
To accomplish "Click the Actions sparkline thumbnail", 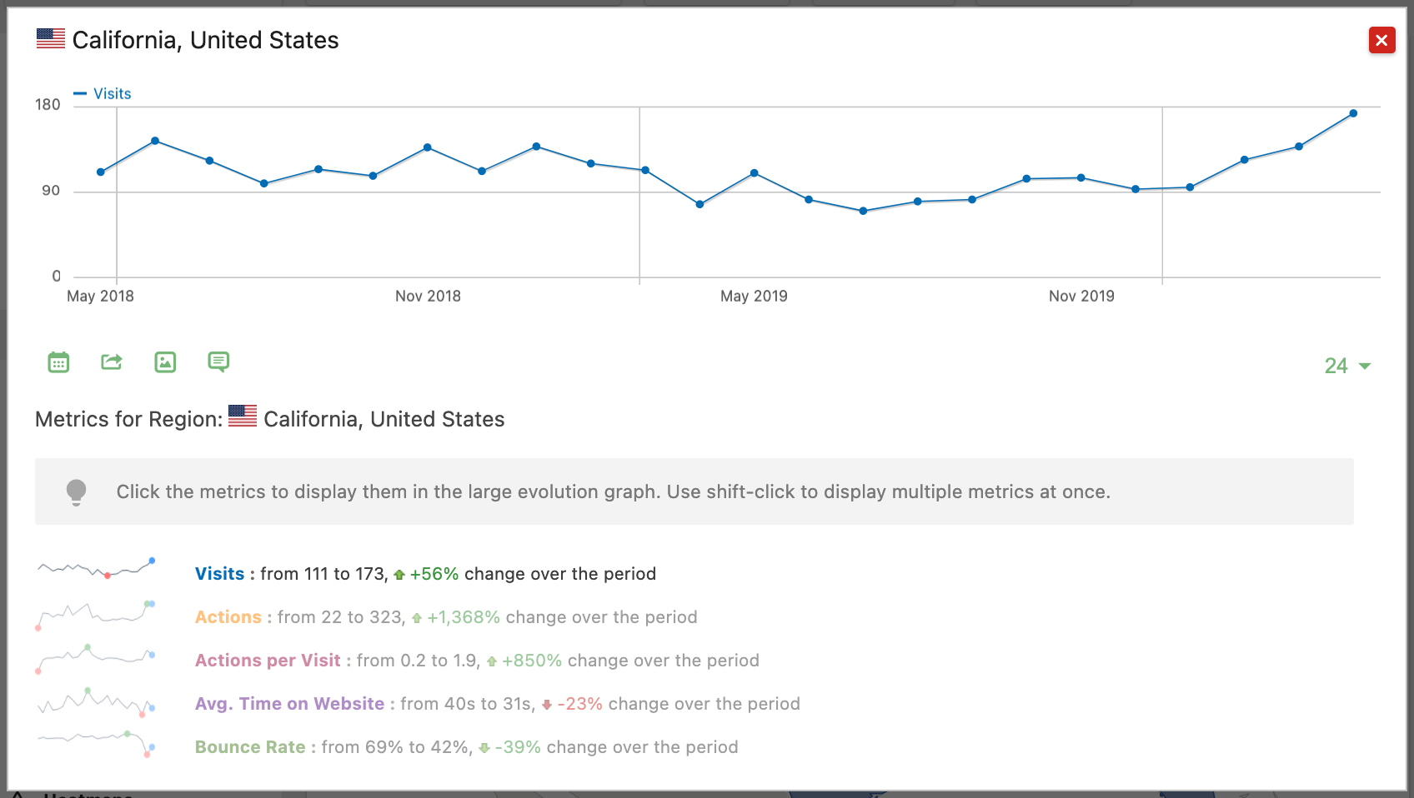I will click(x=96, y=614).
